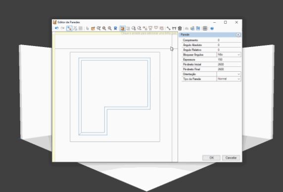Viewport: 283px width, 192px height.
Task: Click the trash delete icon
Action: pos(180,28)
